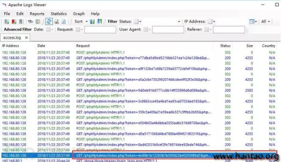Click the Request filter text field
The height and width of the screenshot is (162, 281).
tap(100, 30)
